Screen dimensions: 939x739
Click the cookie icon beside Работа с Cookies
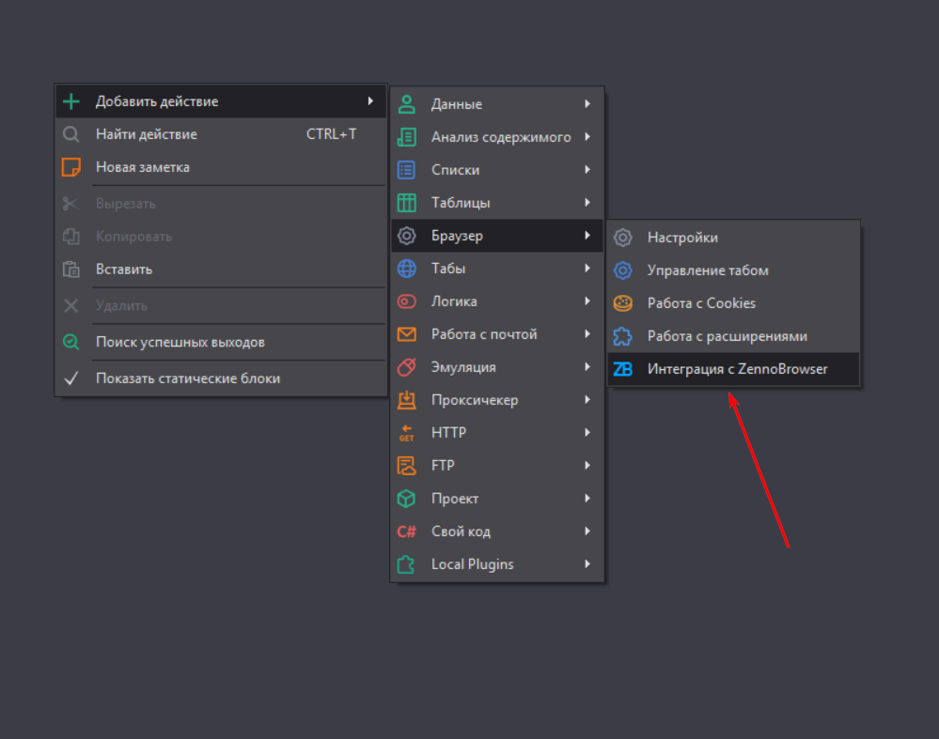(x=622, y=303)
